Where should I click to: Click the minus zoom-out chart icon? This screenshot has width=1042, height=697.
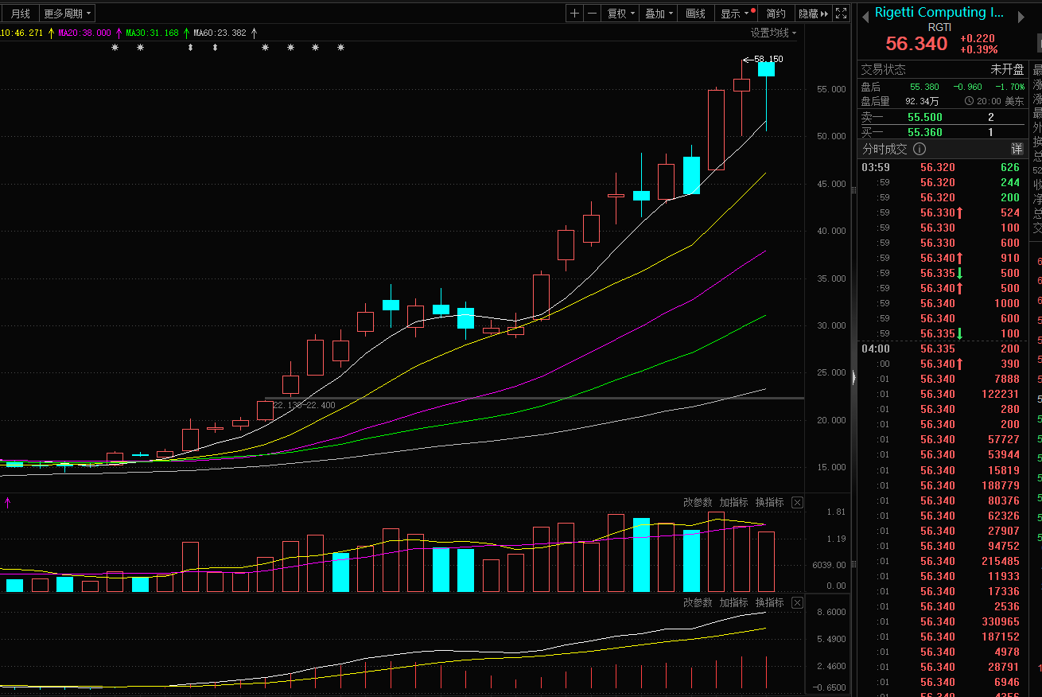point(593,14)
